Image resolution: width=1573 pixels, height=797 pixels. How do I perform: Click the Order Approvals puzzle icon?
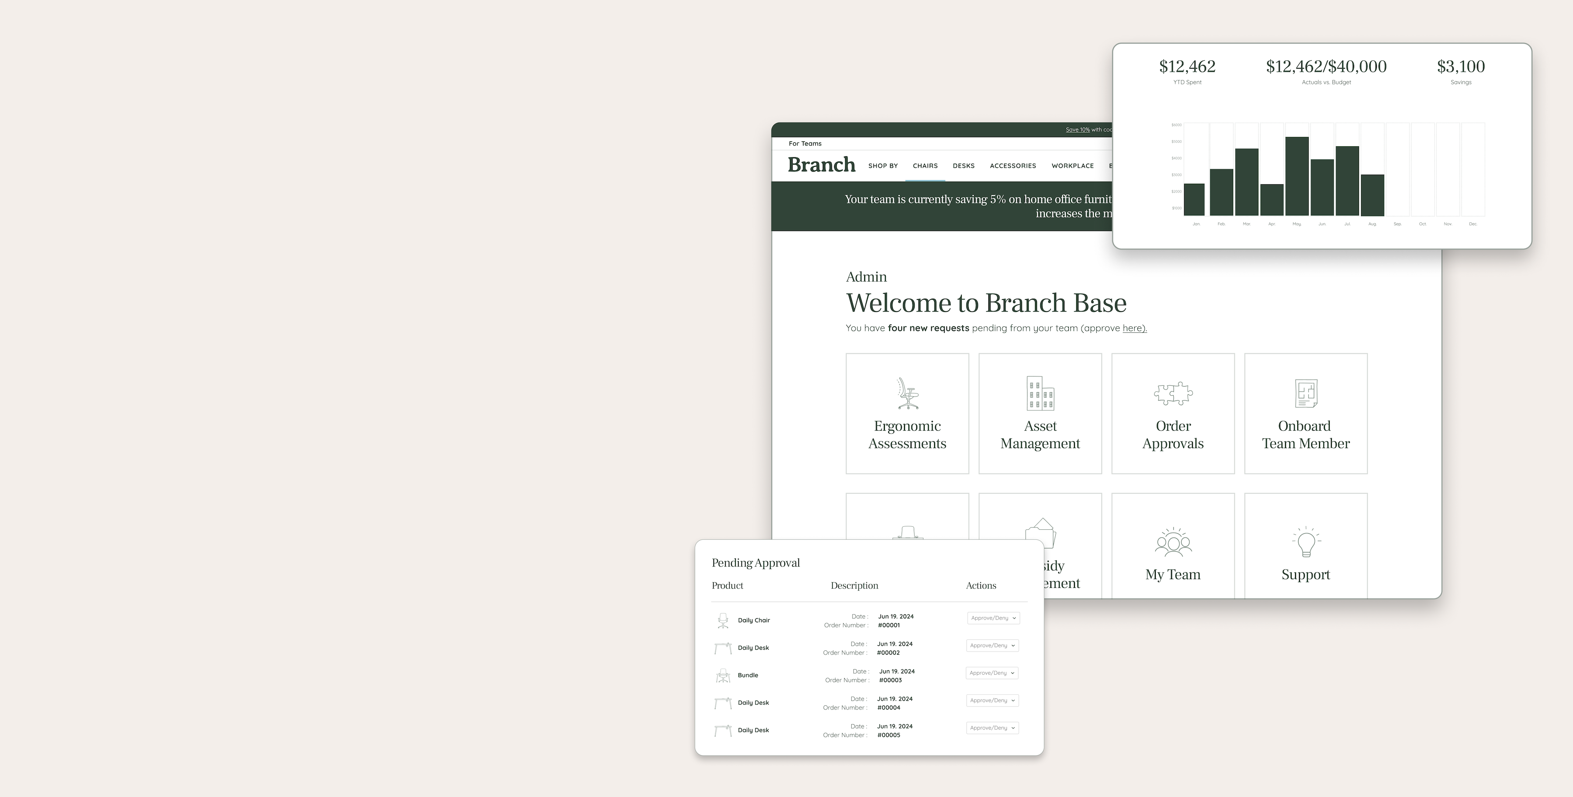(1173, 393)
